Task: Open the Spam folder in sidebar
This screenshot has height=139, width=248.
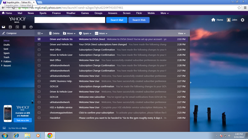Action: [x=7, y=53]
